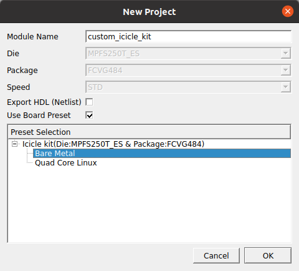Enable the Export HDL (Netlist) checkbox
299x271 pixels.
click(89, 102)
